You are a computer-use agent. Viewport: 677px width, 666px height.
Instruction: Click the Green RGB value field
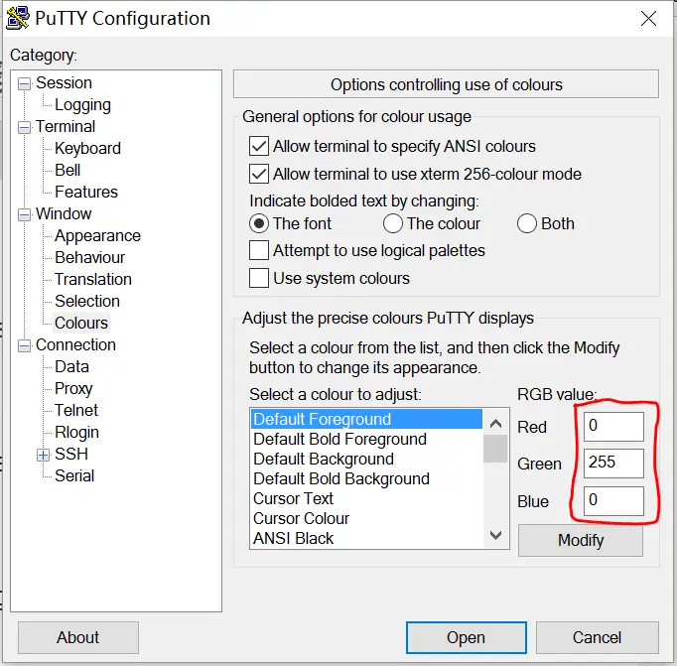coord(613,464)
